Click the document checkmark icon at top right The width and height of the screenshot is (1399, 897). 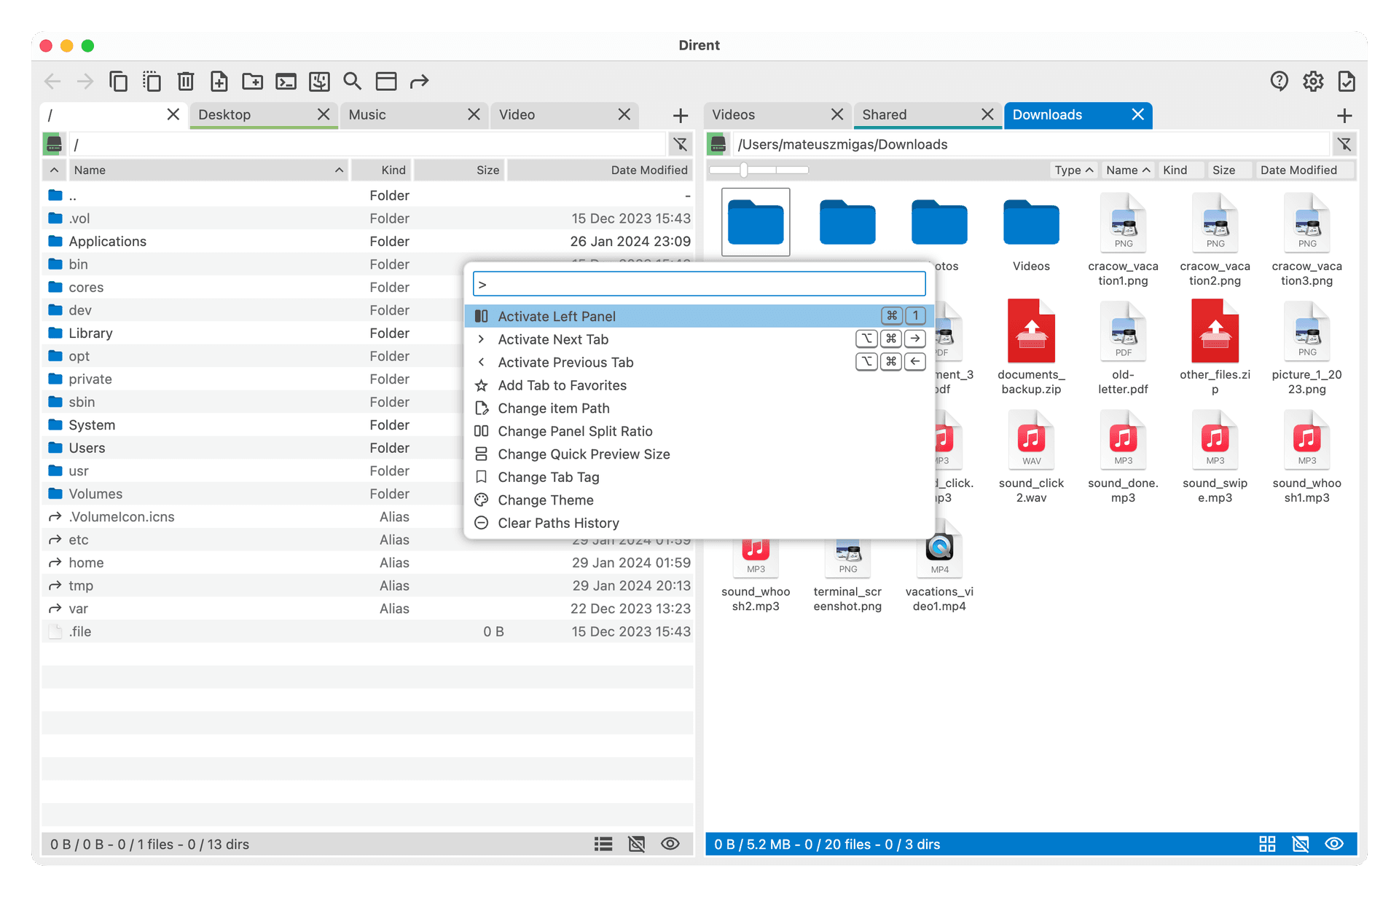(x=1347, y=81)
